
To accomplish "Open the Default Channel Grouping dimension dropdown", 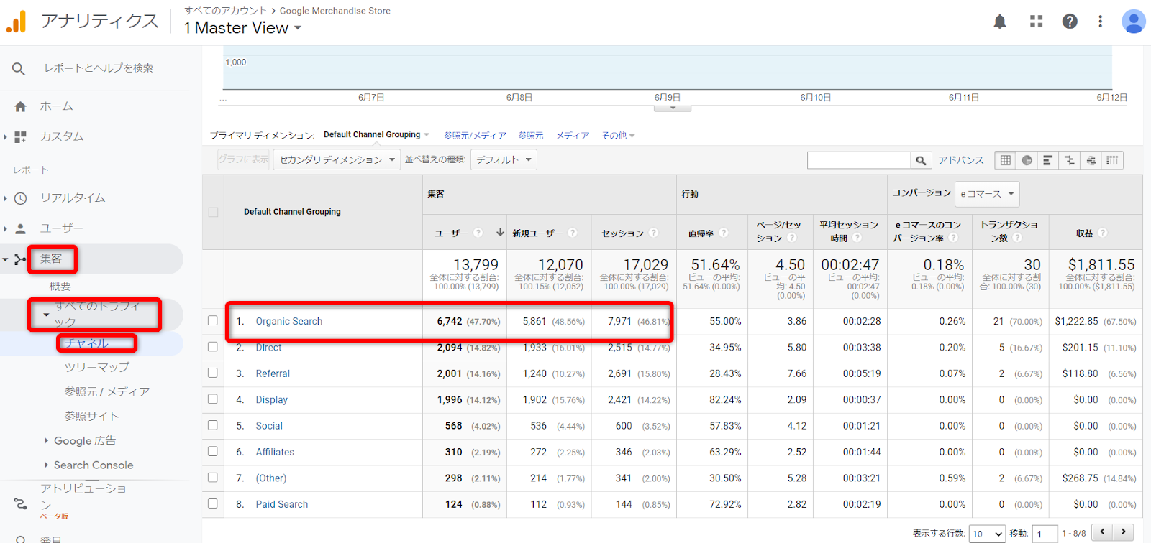I will (376, 134).
